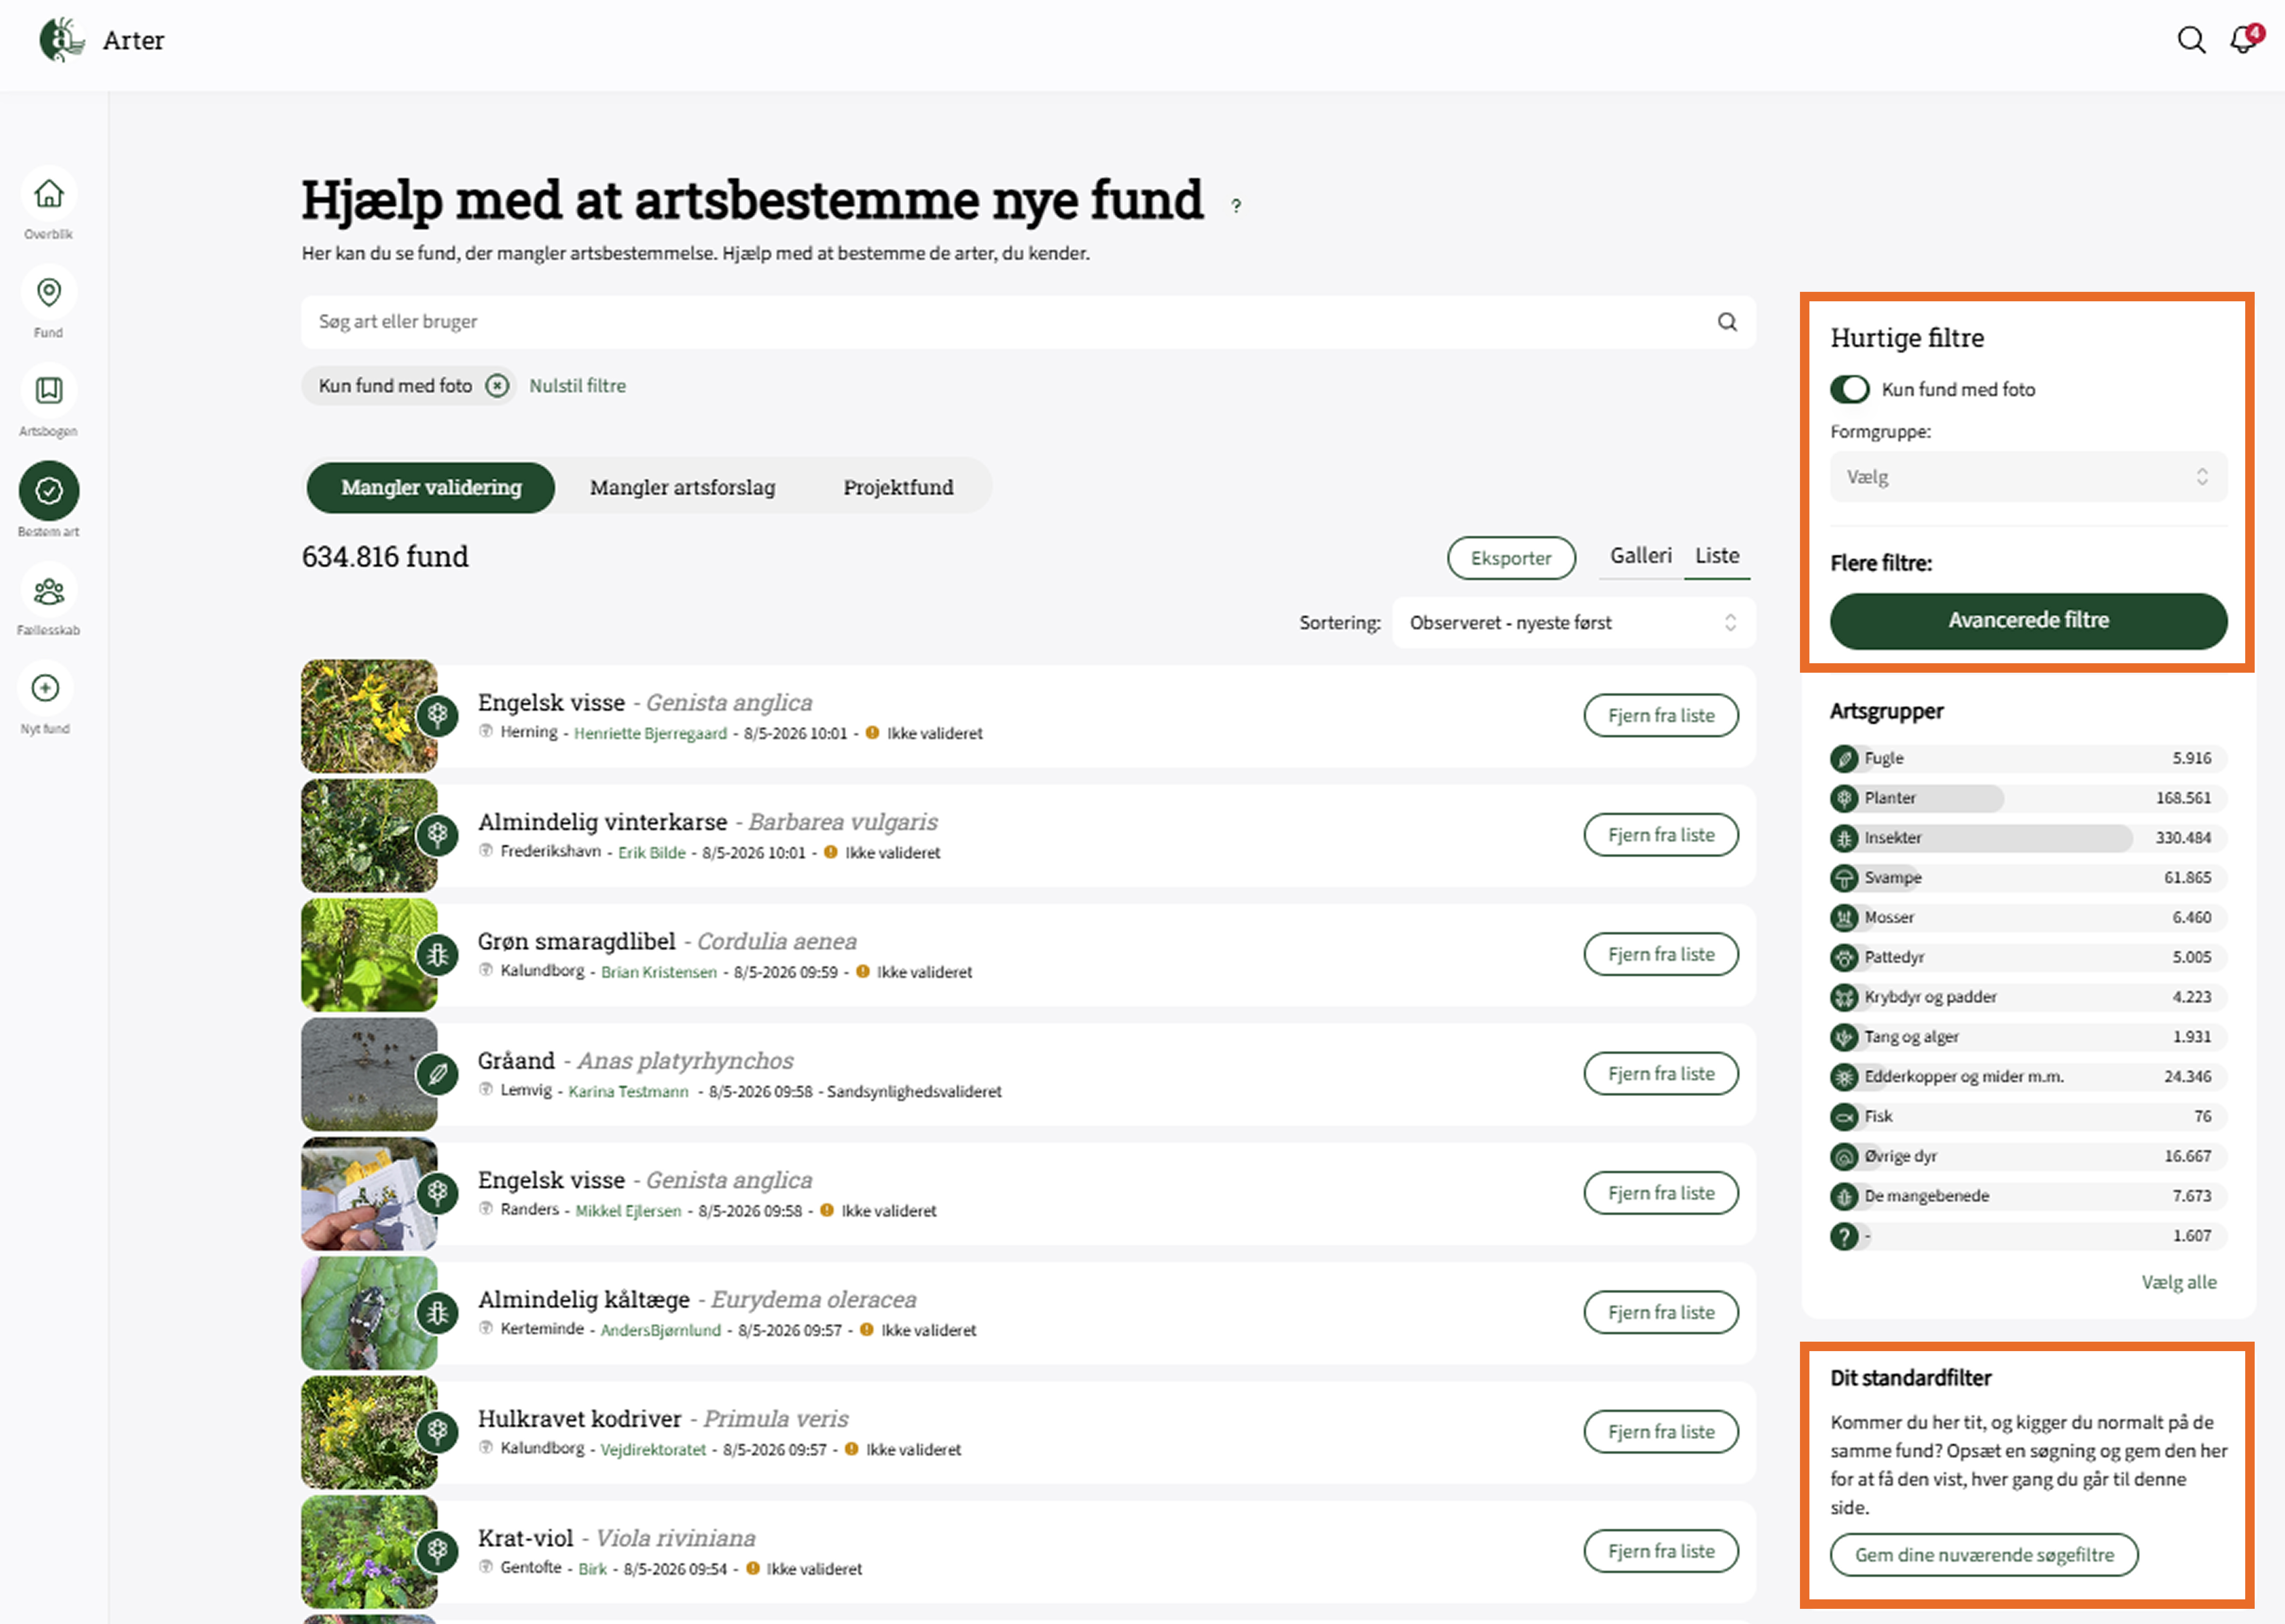The height and width of the screenshot is (1624, 2285).
Task: Open observer profile Karina Testmann
Action: 629,1092
